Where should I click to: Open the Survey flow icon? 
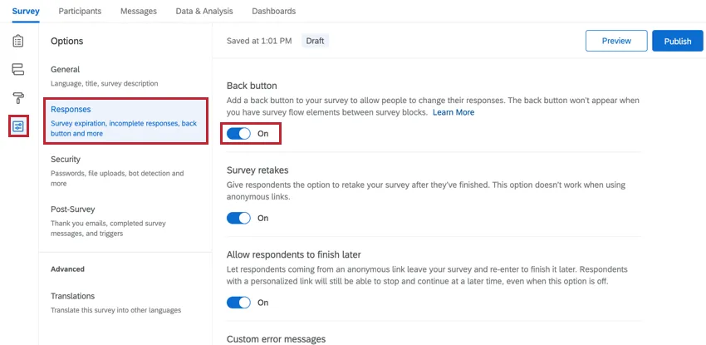[x=18, y=69]
